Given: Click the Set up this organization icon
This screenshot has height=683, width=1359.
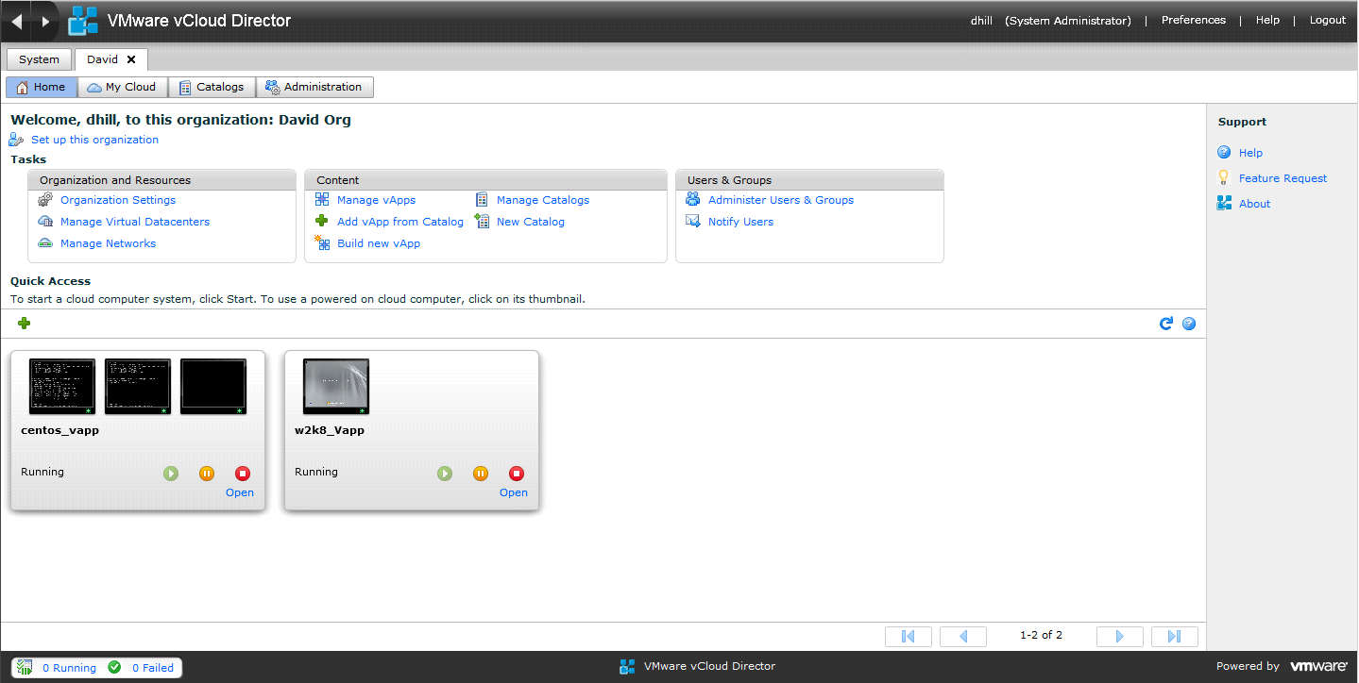Looking at the screenshot, I should 17,140.
